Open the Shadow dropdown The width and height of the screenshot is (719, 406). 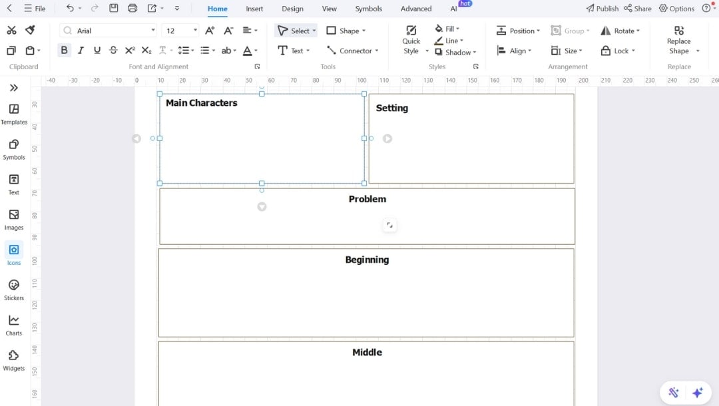click(455, 52)
